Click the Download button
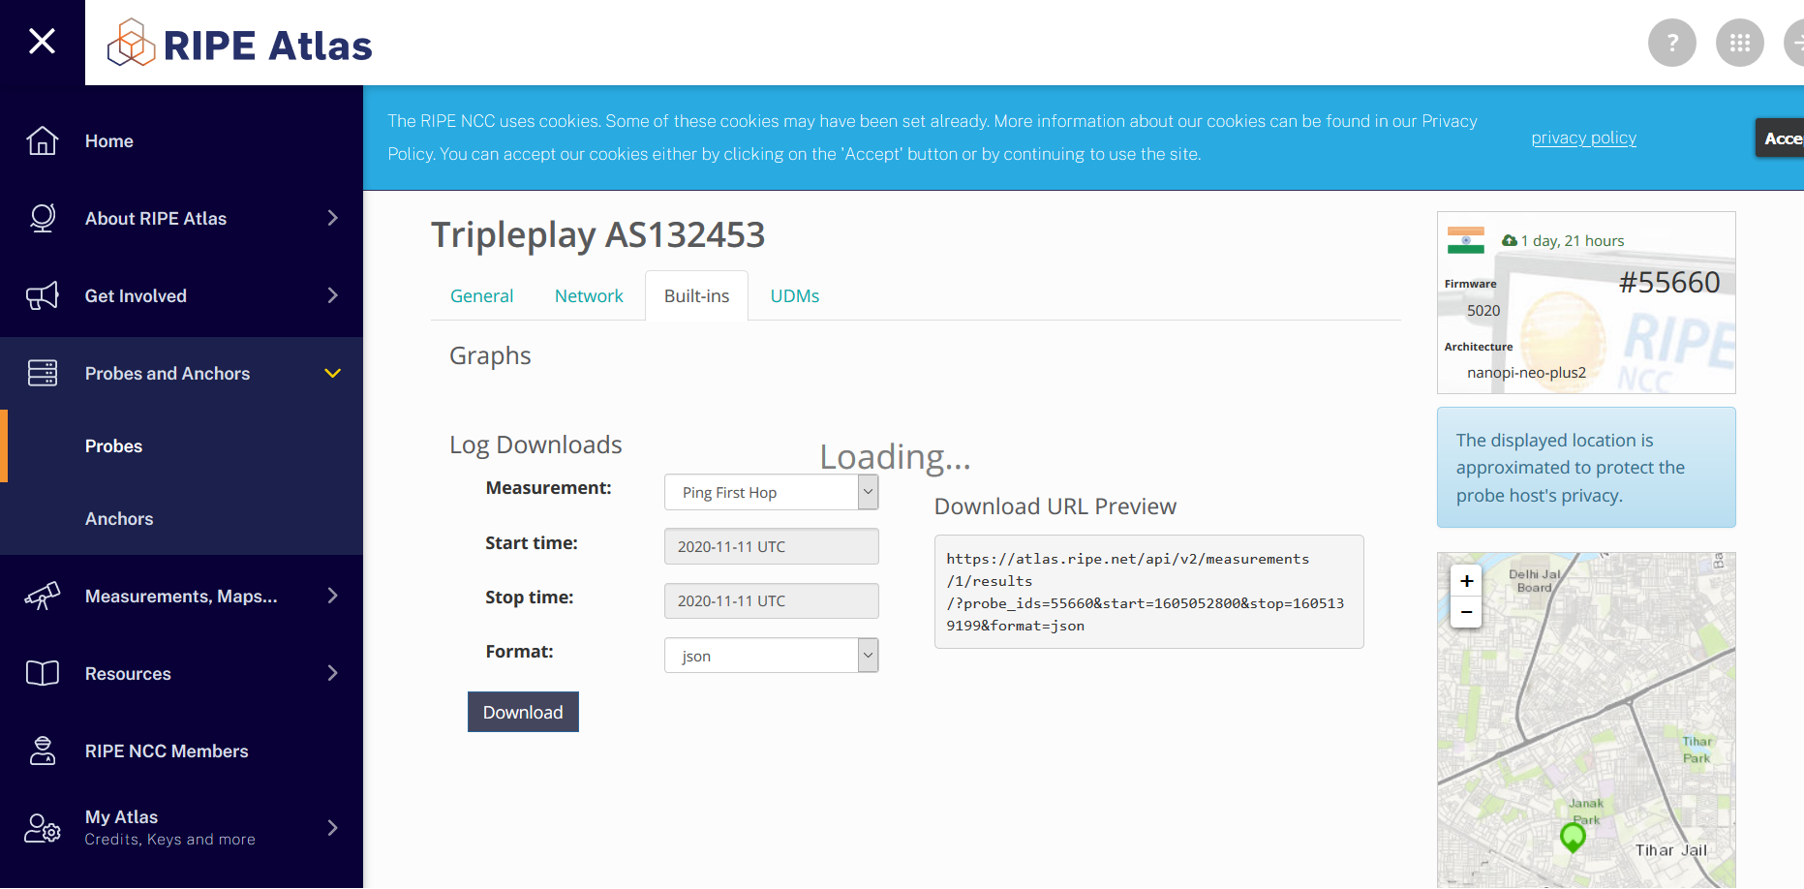The height and width of the screenshot is (889, 1804). click(523, 712)
